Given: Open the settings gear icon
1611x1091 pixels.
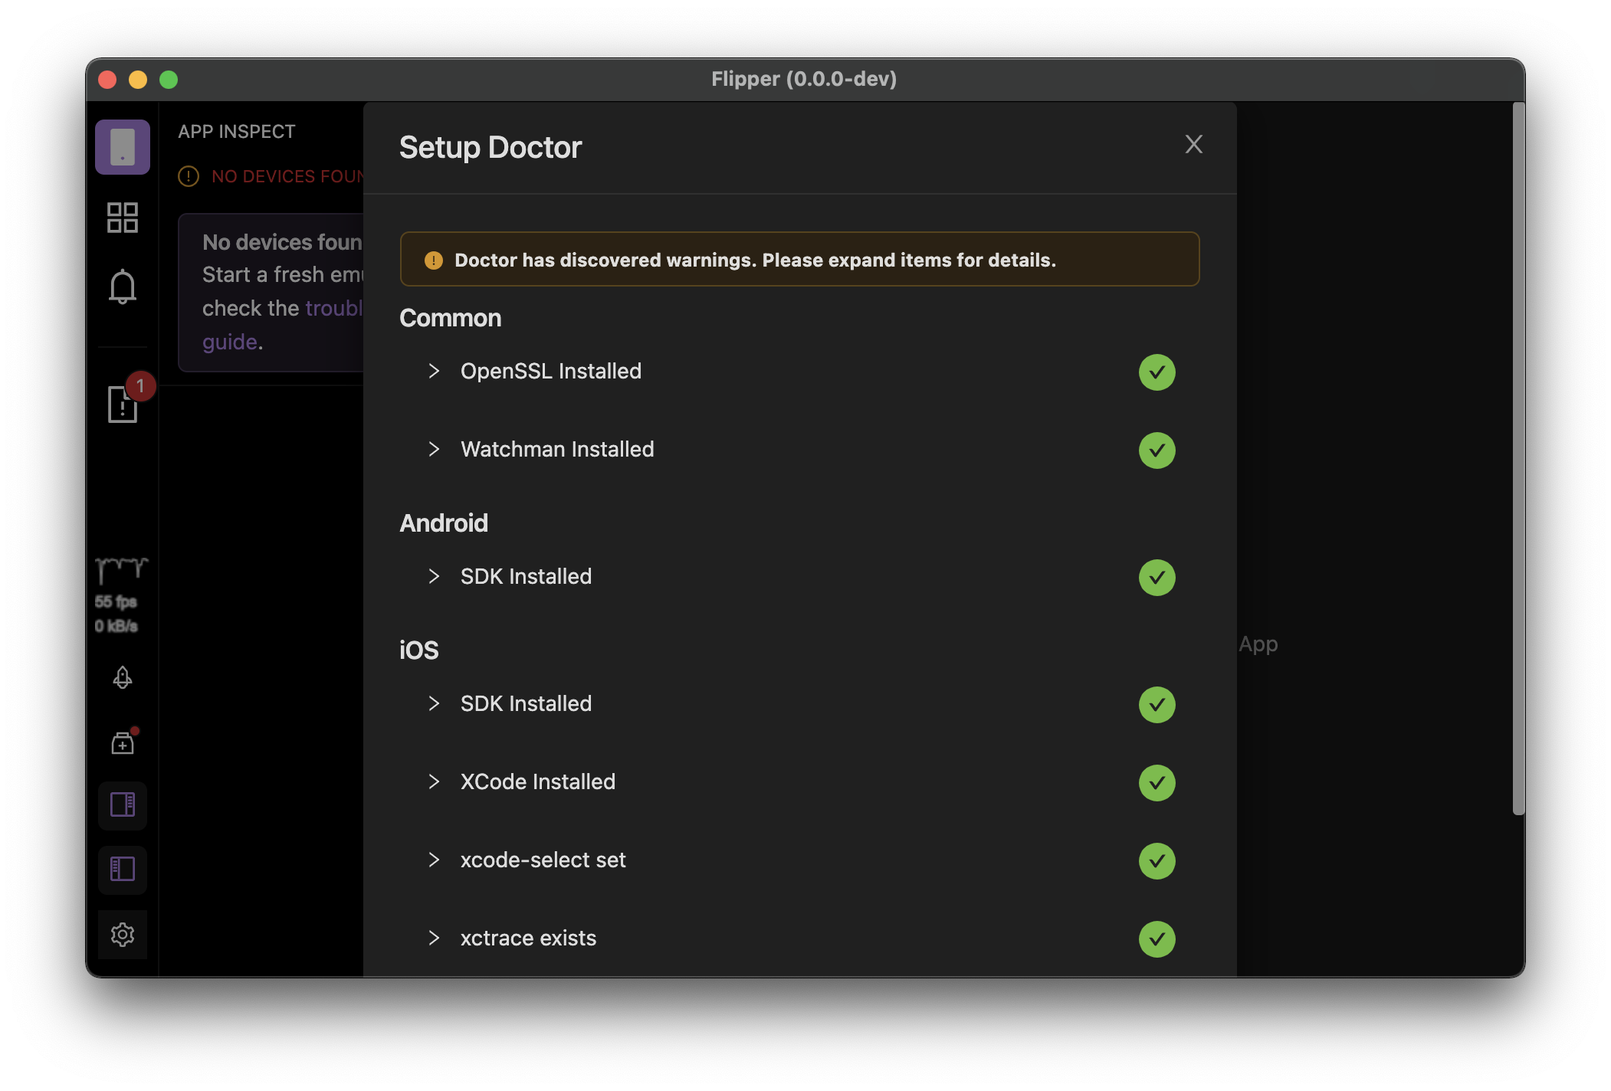Looking at the screenshot, I should click(122, 934).
